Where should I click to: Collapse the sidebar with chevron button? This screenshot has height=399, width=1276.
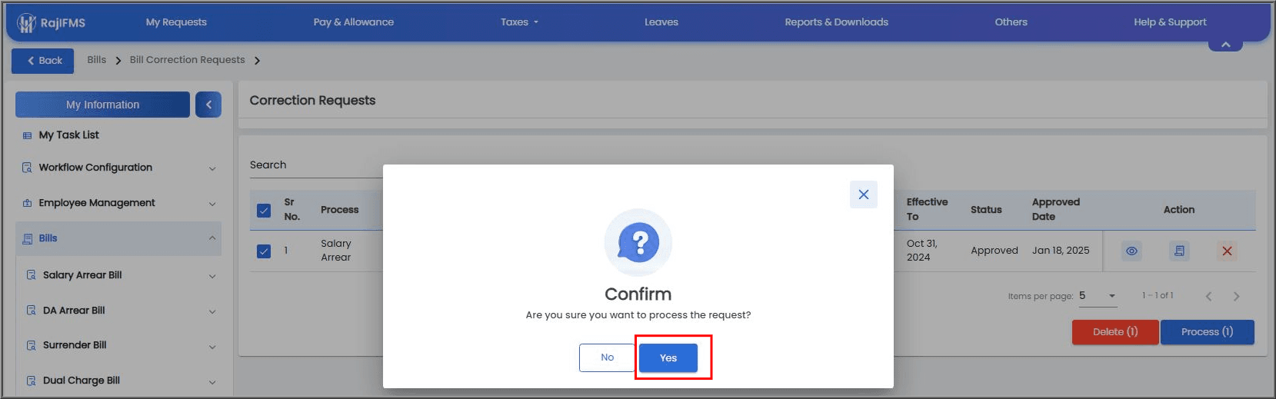(x=208, y=105)
